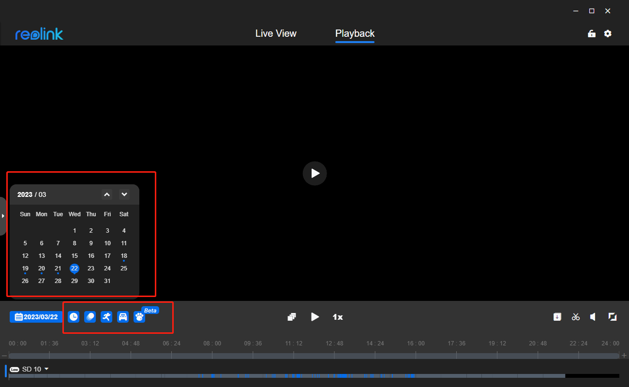
Task: Toggle the pet detection Beta filter
Action: [139, 317]
